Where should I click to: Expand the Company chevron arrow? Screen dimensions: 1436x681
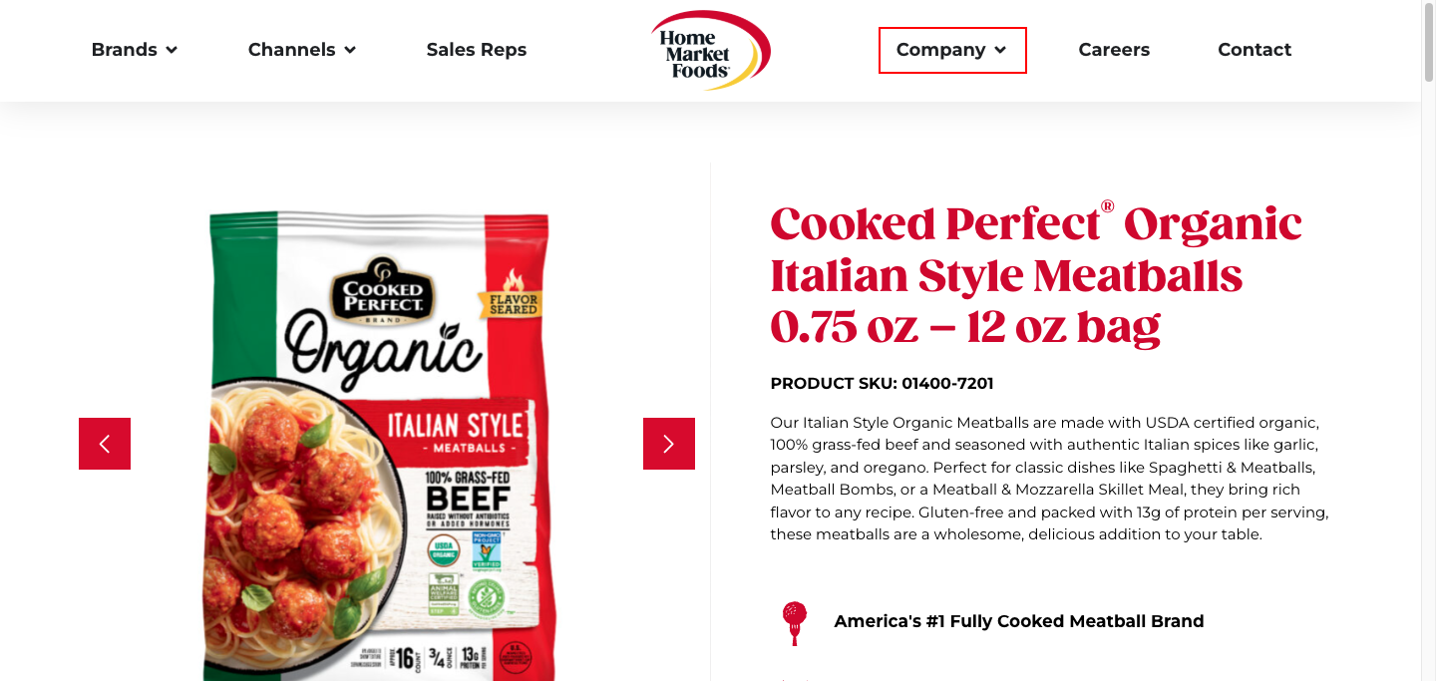1000,50
